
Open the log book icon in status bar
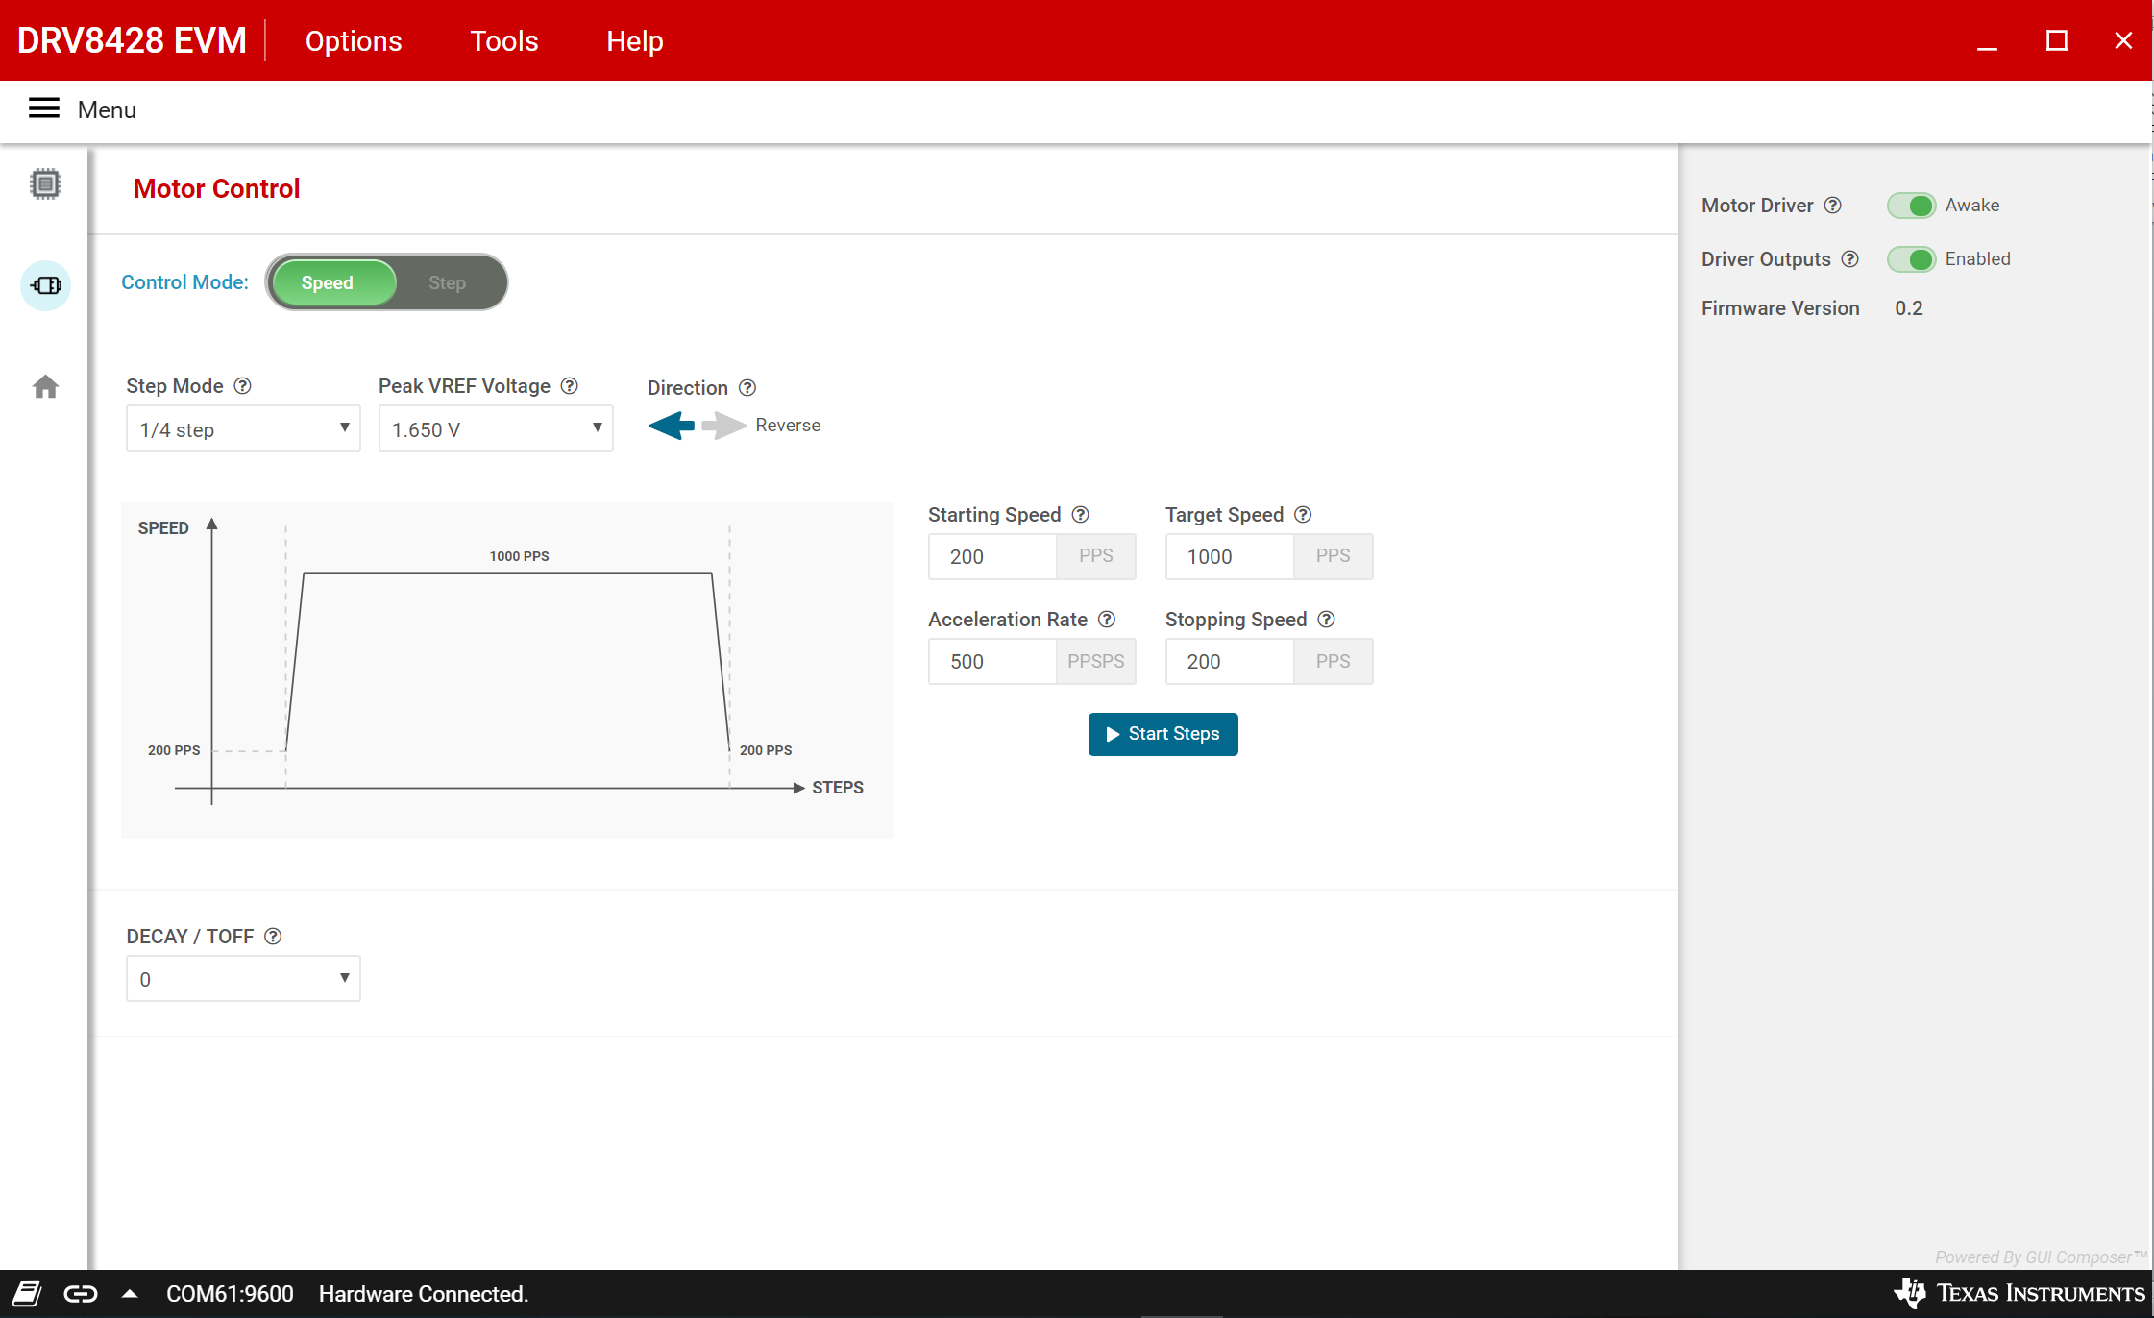(29, 1293)
